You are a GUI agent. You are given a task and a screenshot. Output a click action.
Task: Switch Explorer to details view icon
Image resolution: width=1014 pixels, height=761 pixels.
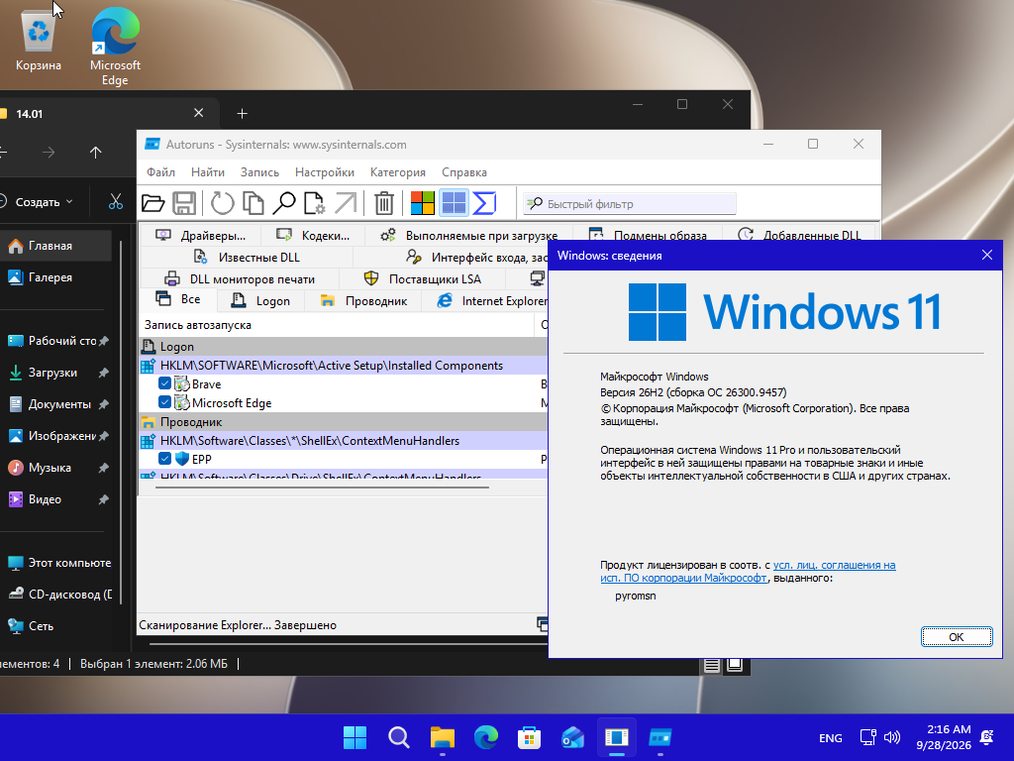(711, 665)
